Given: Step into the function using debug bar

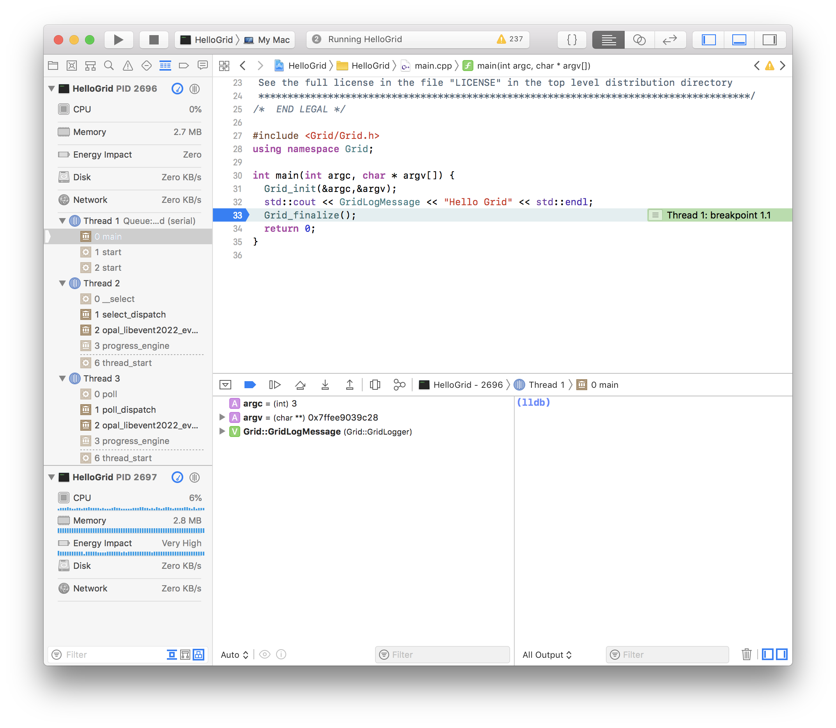Looking at the screenshot, I should [x=325, y=385].
